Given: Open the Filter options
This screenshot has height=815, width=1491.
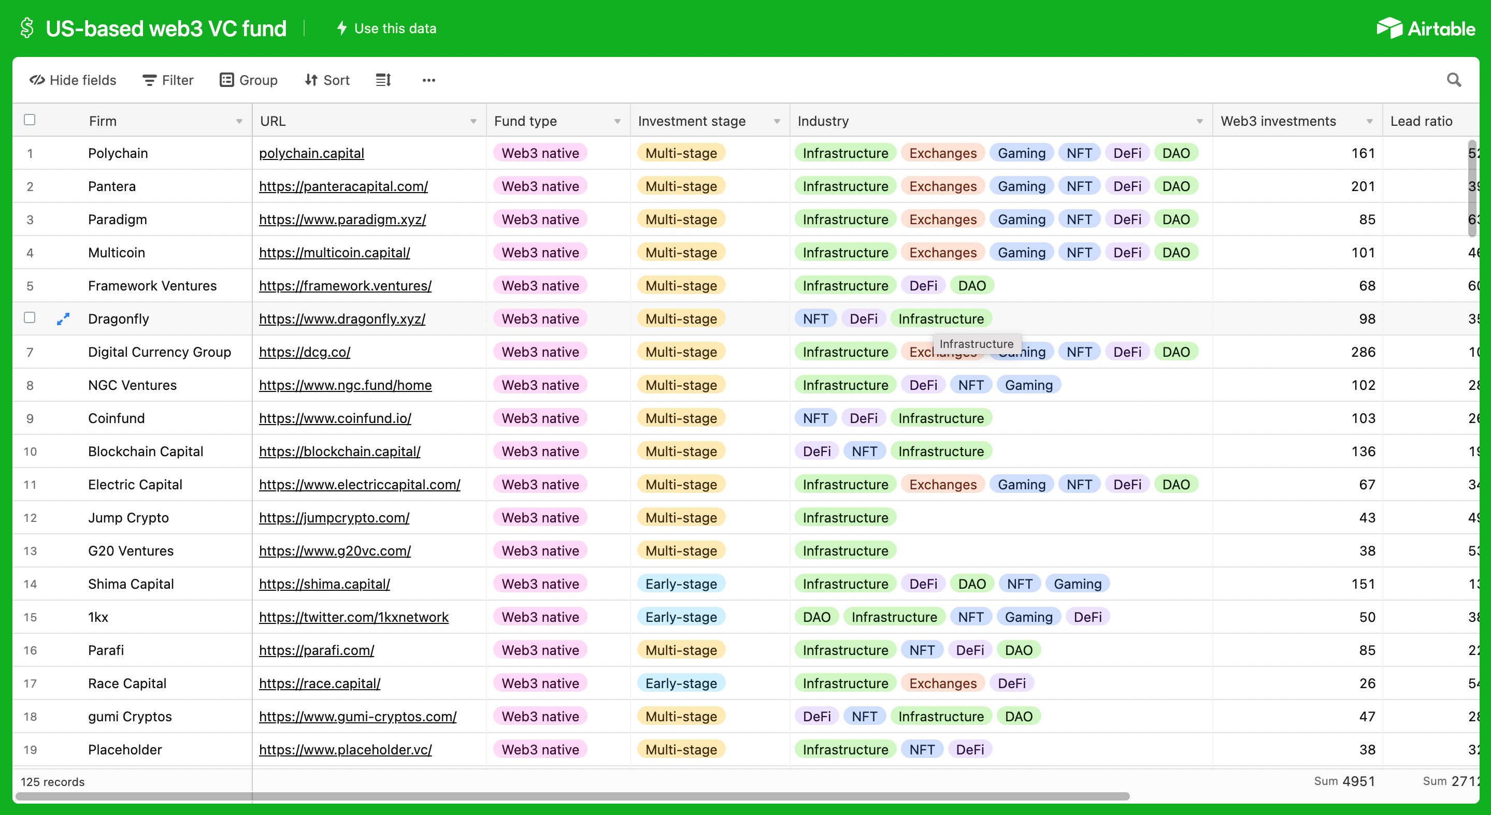Looking at the screenshot, I should tap(167, 80).
